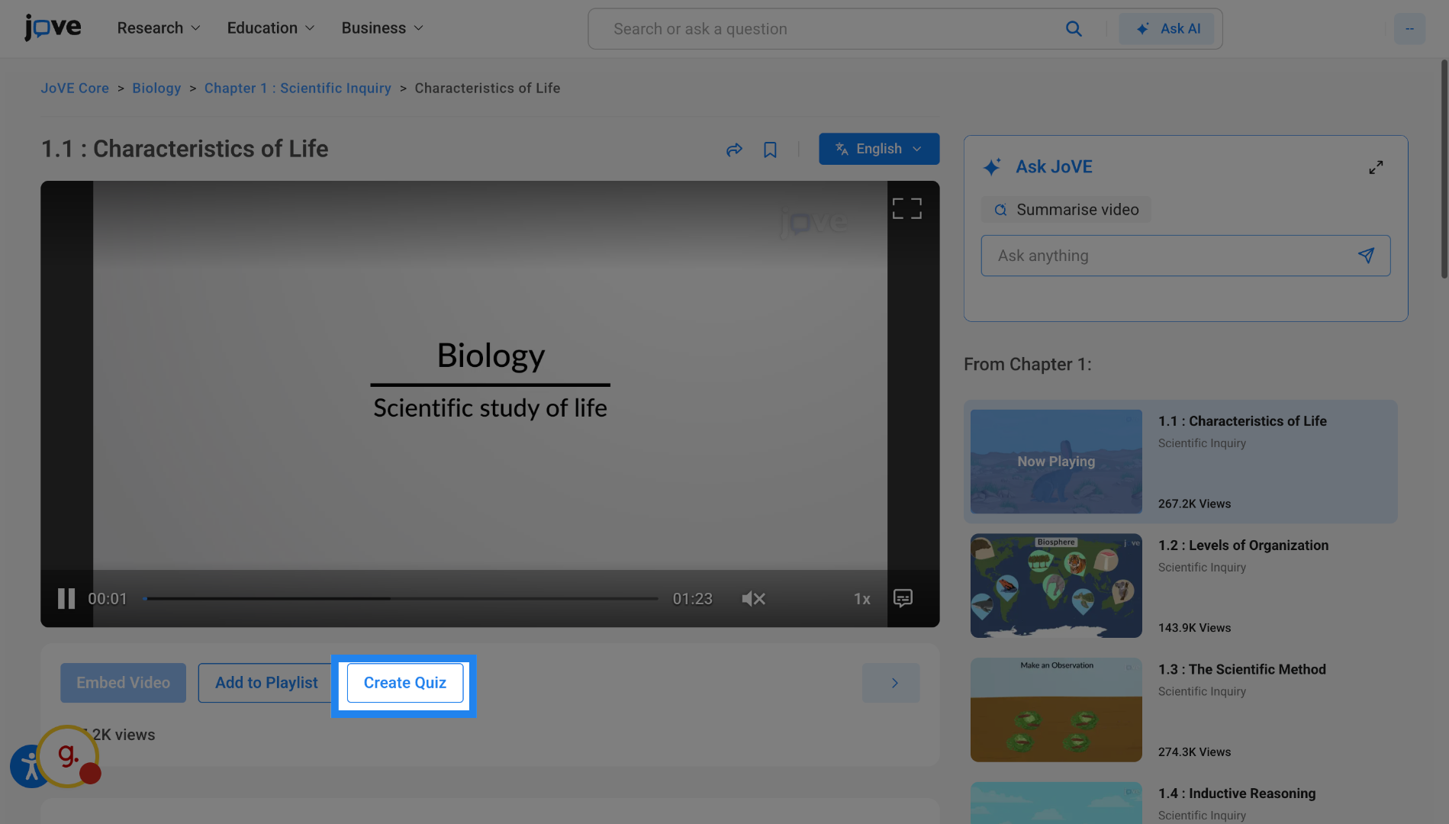Image resolution: width=1449 pixels, height=824 pixels.
Task: Click the JoVE logo
Action: click(x=52, y=27)
